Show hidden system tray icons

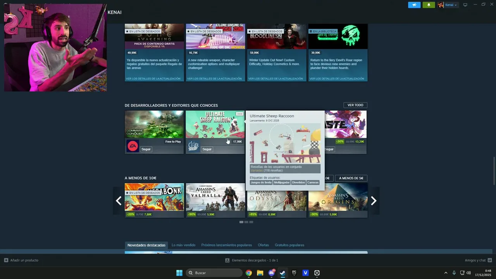[x=446, y=273]
